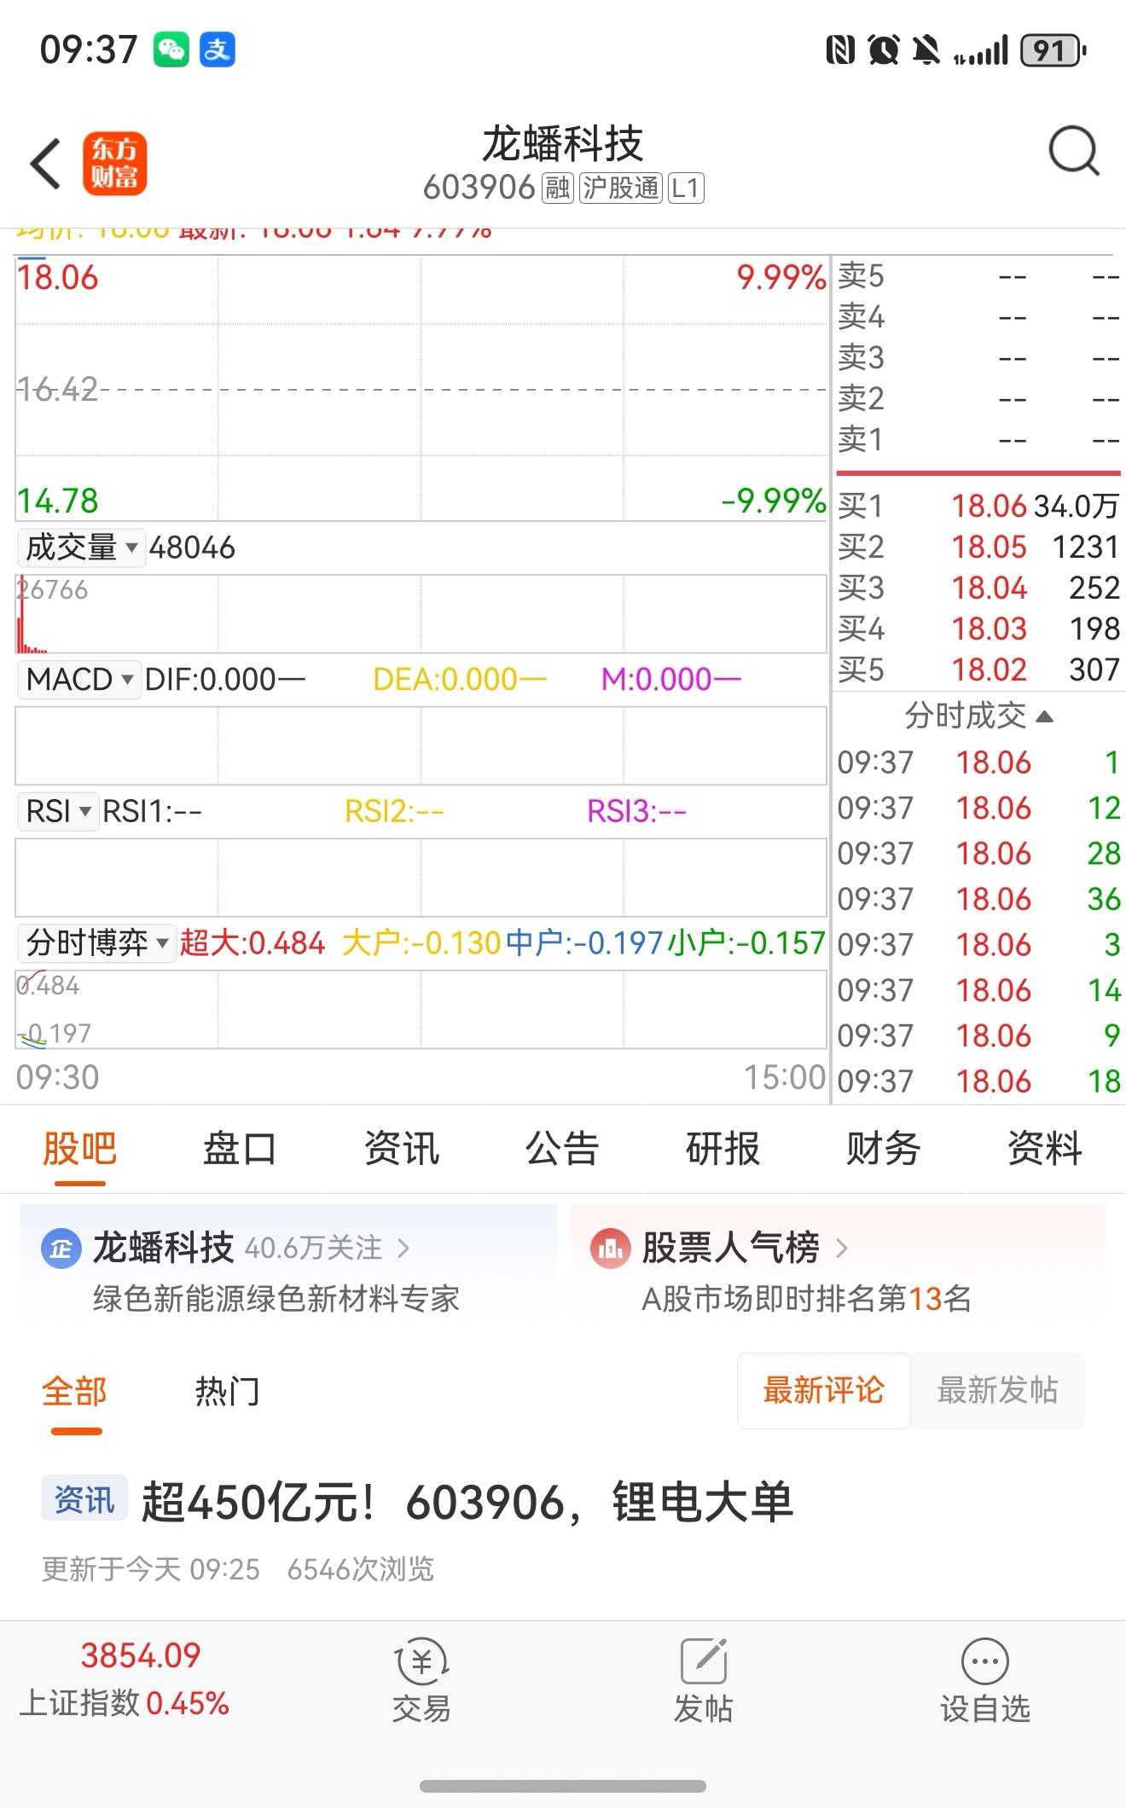Tap the 龙蟠科技 title in header
The image size is (1126, 1808).
pos(562,143)
